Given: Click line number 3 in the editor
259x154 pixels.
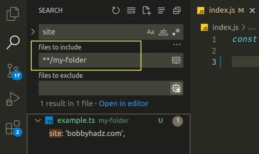Looking at the screenshot, I should click(214, 62).
